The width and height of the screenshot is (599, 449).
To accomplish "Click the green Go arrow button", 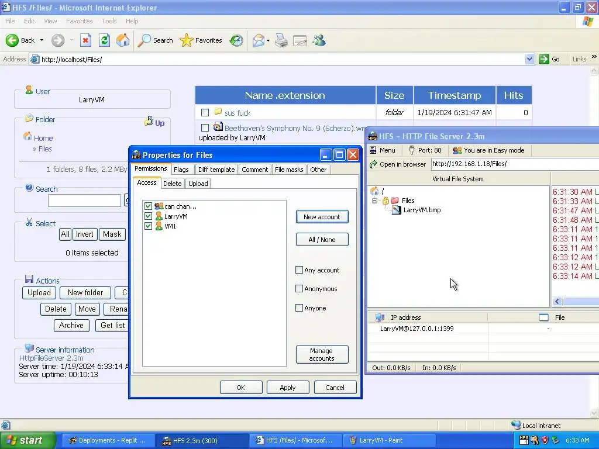I will click(x=543, y=59).
